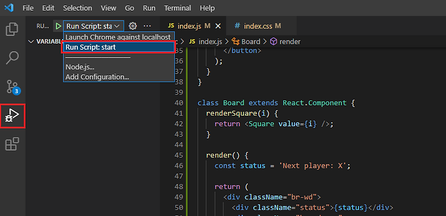
Task: Click the render method cube icon in breadcrumb
Action: coord(274,42)
